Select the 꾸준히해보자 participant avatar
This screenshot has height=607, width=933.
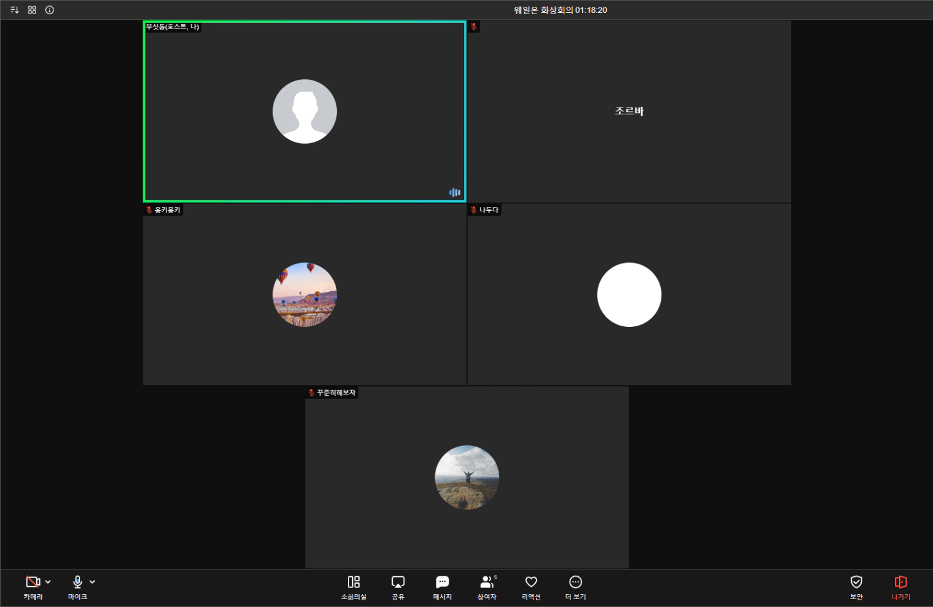tap(467, 477)
